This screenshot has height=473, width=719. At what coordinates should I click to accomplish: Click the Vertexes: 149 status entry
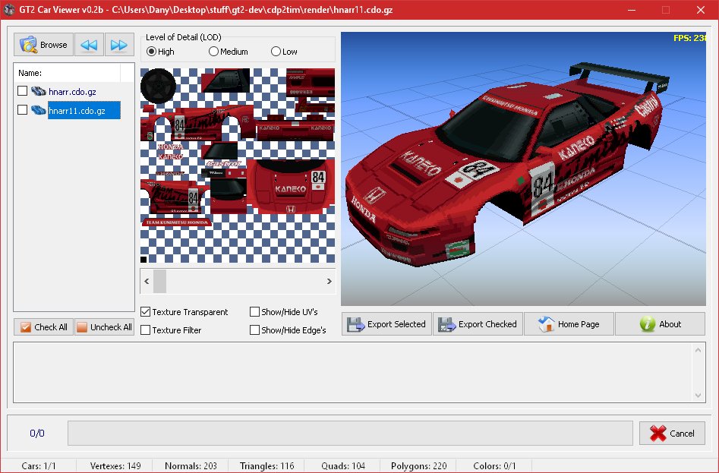115,465
